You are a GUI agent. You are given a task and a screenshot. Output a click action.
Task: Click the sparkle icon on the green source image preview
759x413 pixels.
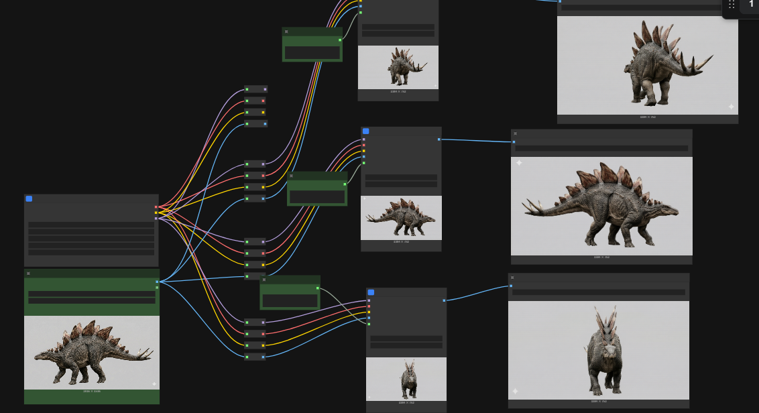pyautogui.click(x=154, y=384)
